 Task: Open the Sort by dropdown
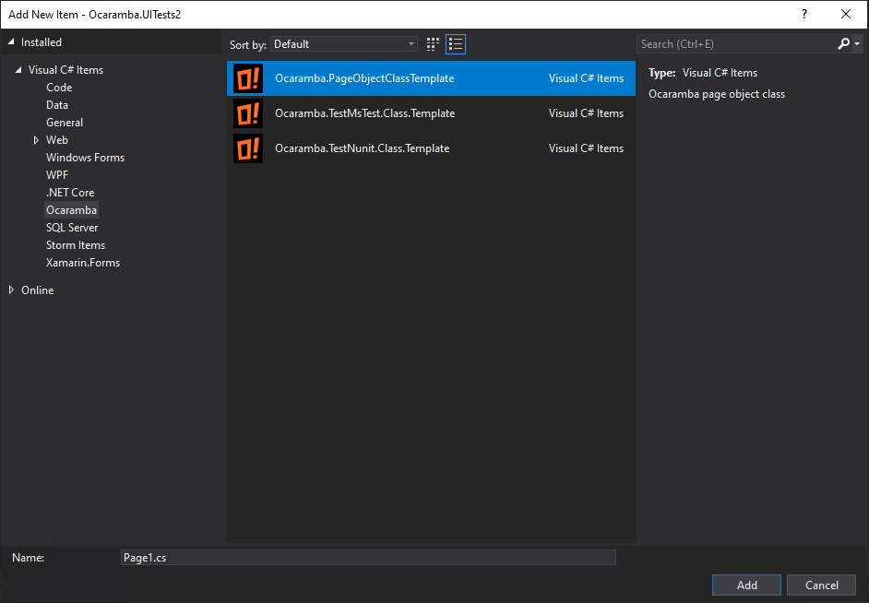coord(345,44)
